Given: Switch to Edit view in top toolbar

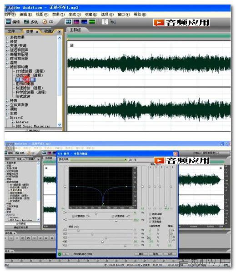Looking at the screenshot, I should [12, 22].
